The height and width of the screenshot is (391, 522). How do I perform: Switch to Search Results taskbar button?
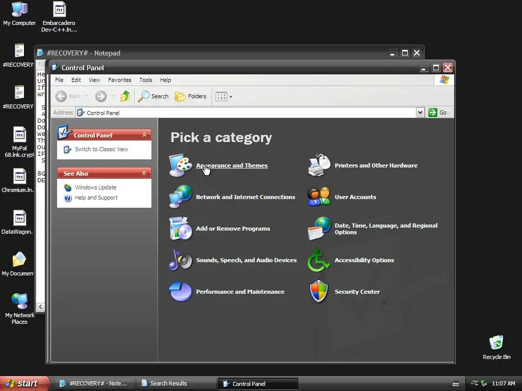176,383
